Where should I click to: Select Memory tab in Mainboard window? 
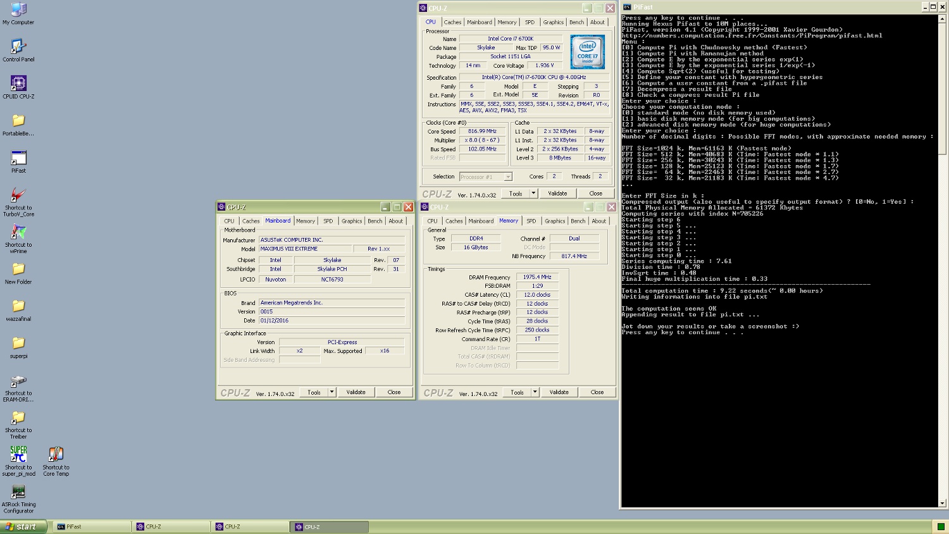pyautogui.click(x=306, y=221)
